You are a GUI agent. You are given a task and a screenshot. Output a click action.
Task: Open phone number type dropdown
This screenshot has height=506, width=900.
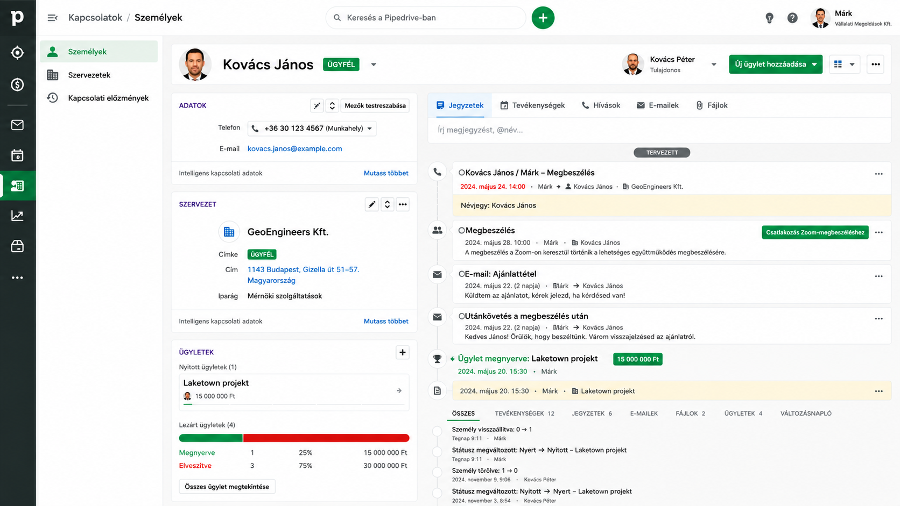(369, 129)
